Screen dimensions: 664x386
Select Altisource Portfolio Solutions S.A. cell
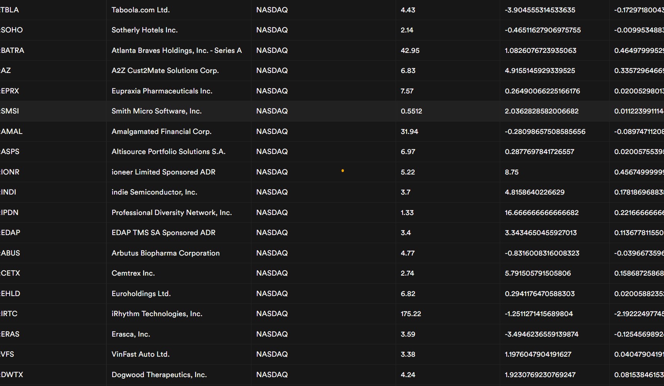[x=169, y=152]
